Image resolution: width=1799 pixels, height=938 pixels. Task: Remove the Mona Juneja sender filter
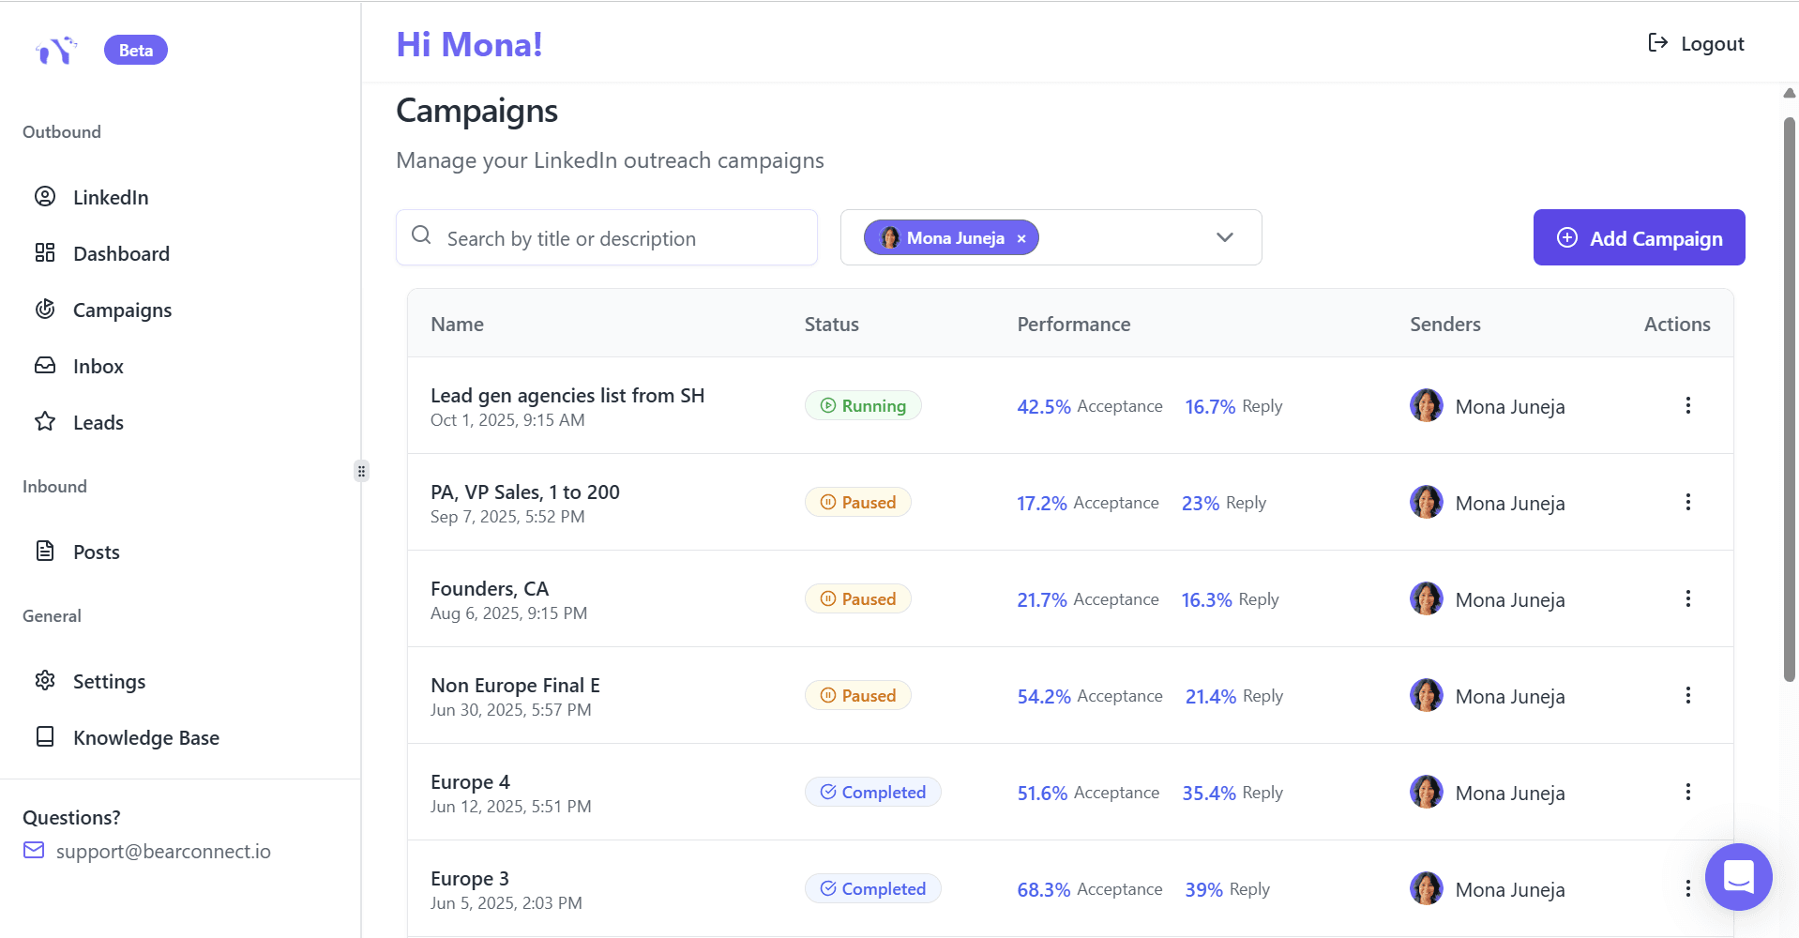tap(1020, 237)
